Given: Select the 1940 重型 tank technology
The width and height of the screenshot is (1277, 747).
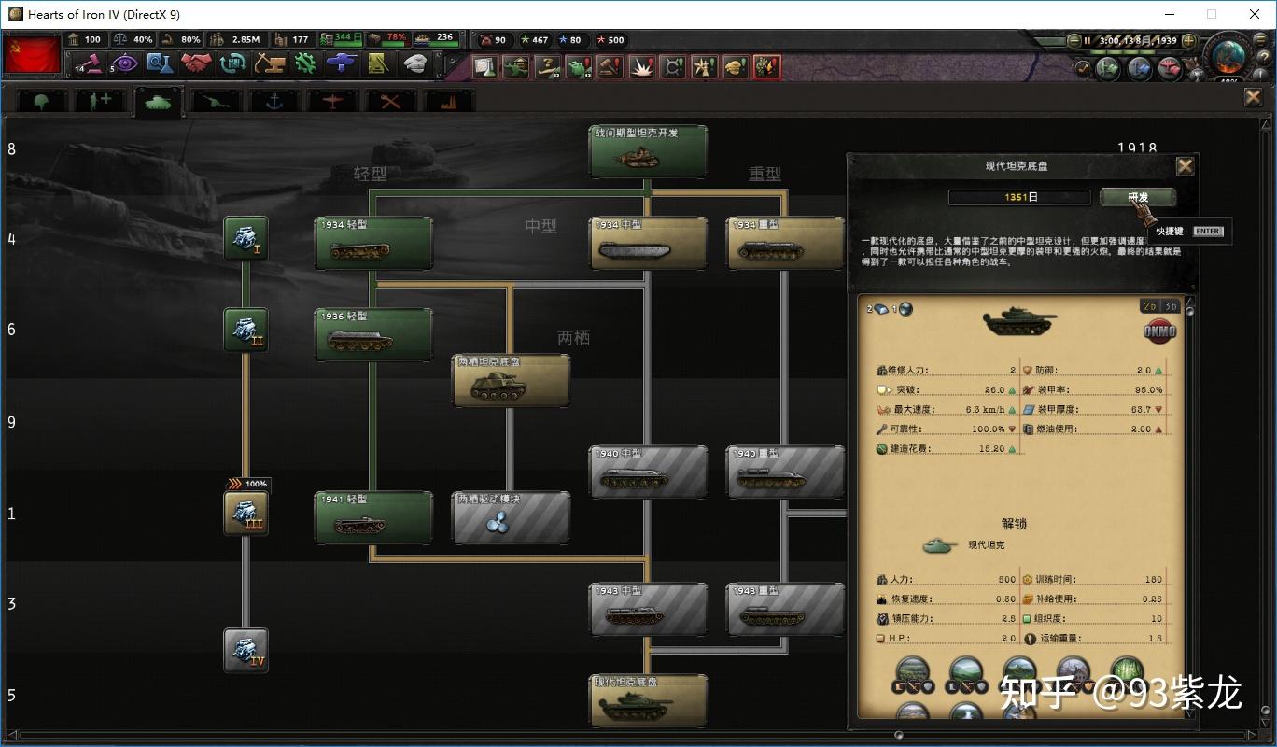Looking at the screenshot, I should [785, 472].
